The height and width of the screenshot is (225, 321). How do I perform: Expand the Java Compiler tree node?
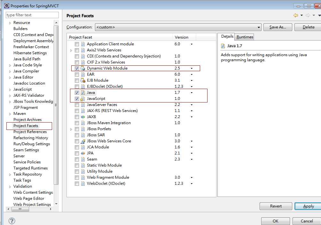point(10,71)
